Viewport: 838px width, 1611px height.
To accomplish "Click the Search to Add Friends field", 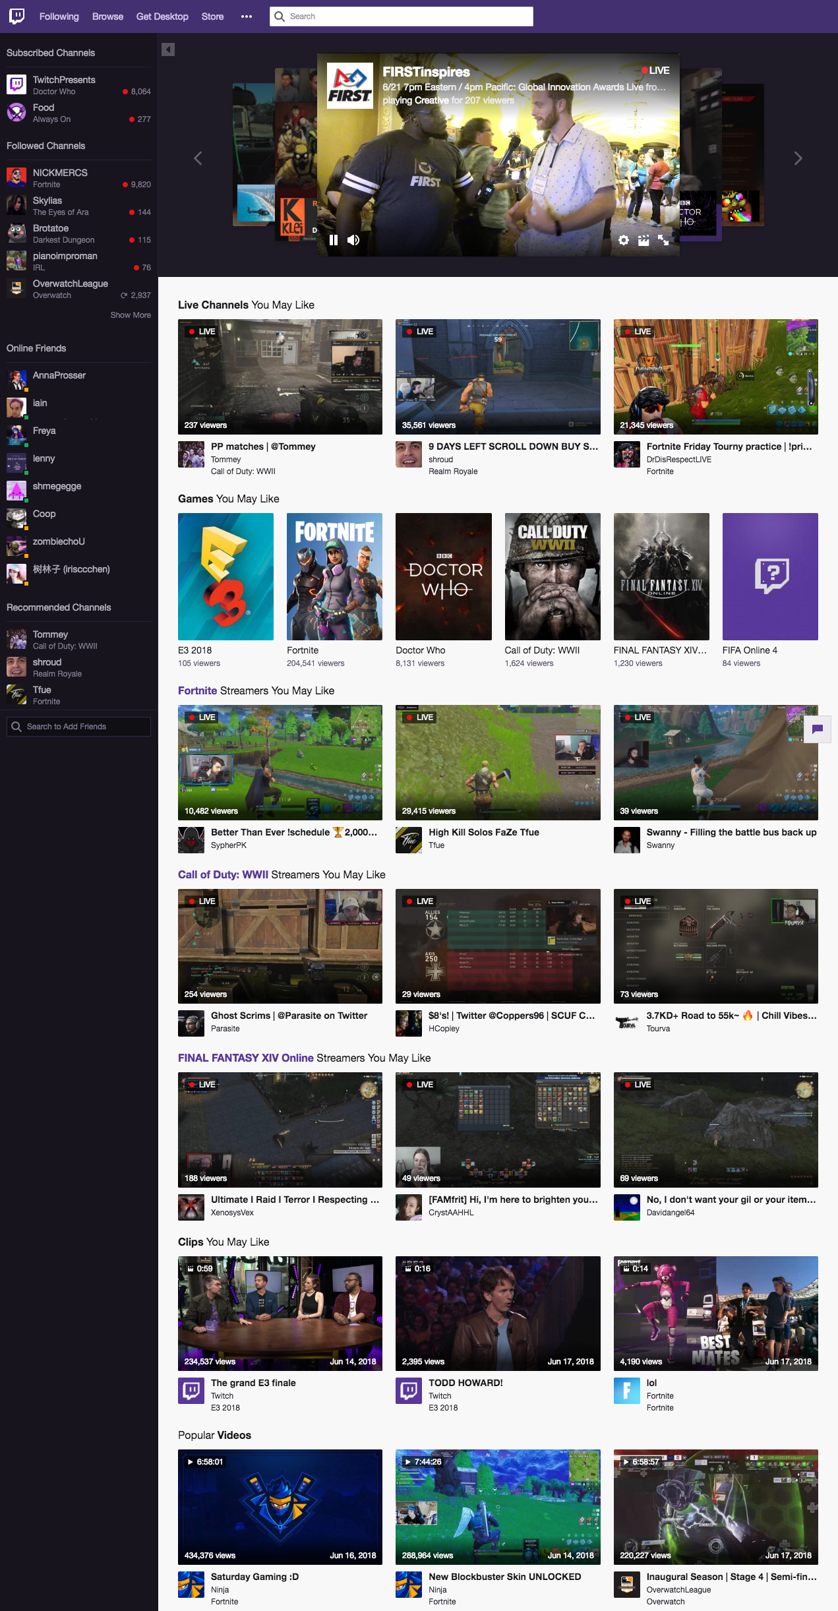I will tap(78, 727).
